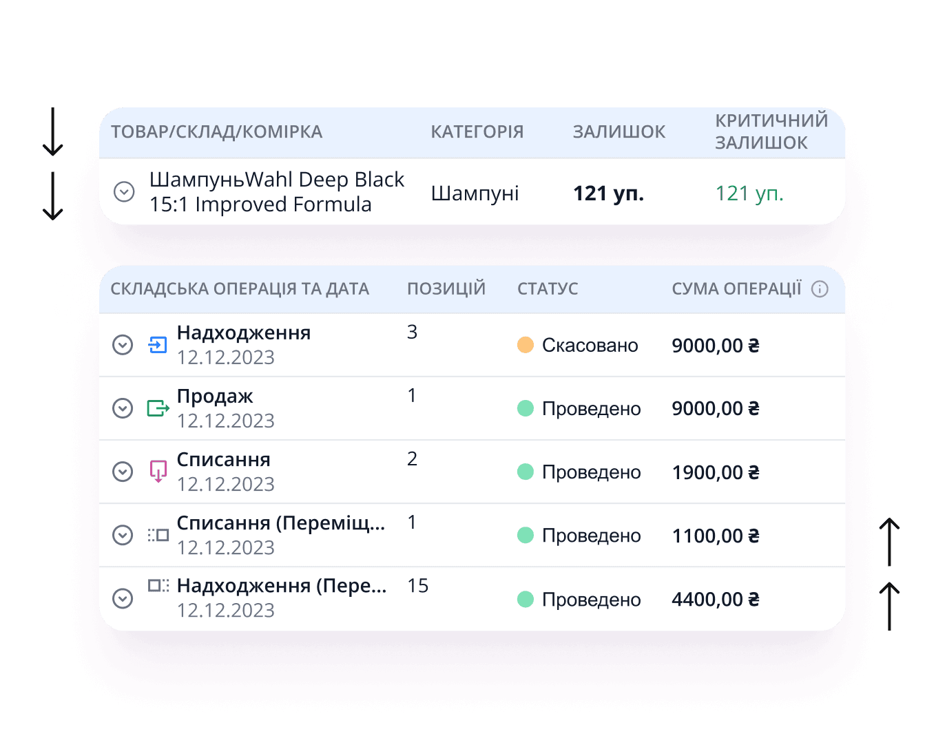Click the Залишок column header
This screenshot has height=738, width=945.
(x=619, y=132)
